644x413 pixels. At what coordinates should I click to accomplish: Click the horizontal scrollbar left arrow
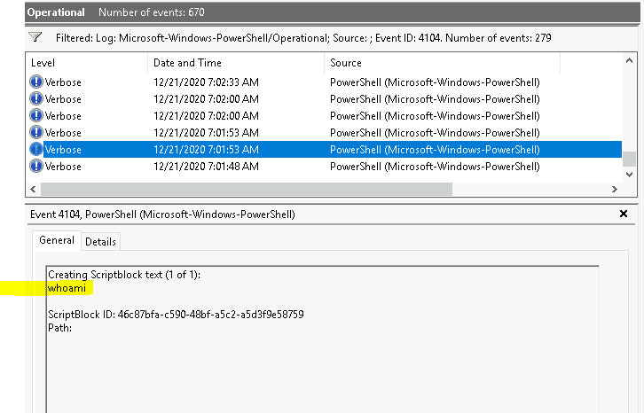coord(34,190)
